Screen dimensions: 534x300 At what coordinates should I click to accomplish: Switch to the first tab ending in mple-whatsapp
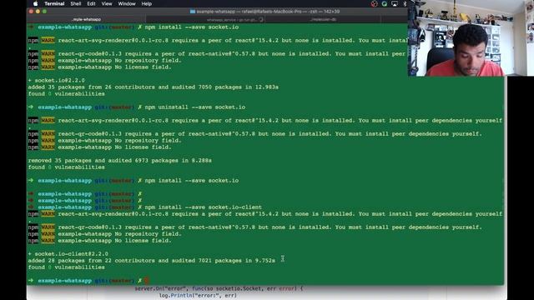(87, 19)
